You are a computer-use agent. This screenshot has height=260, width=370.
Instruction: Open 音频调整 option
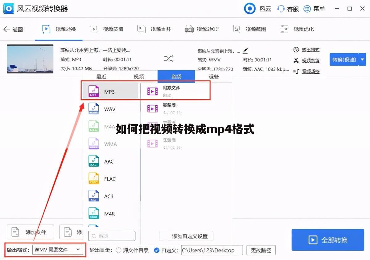click(x=306, y=71)
